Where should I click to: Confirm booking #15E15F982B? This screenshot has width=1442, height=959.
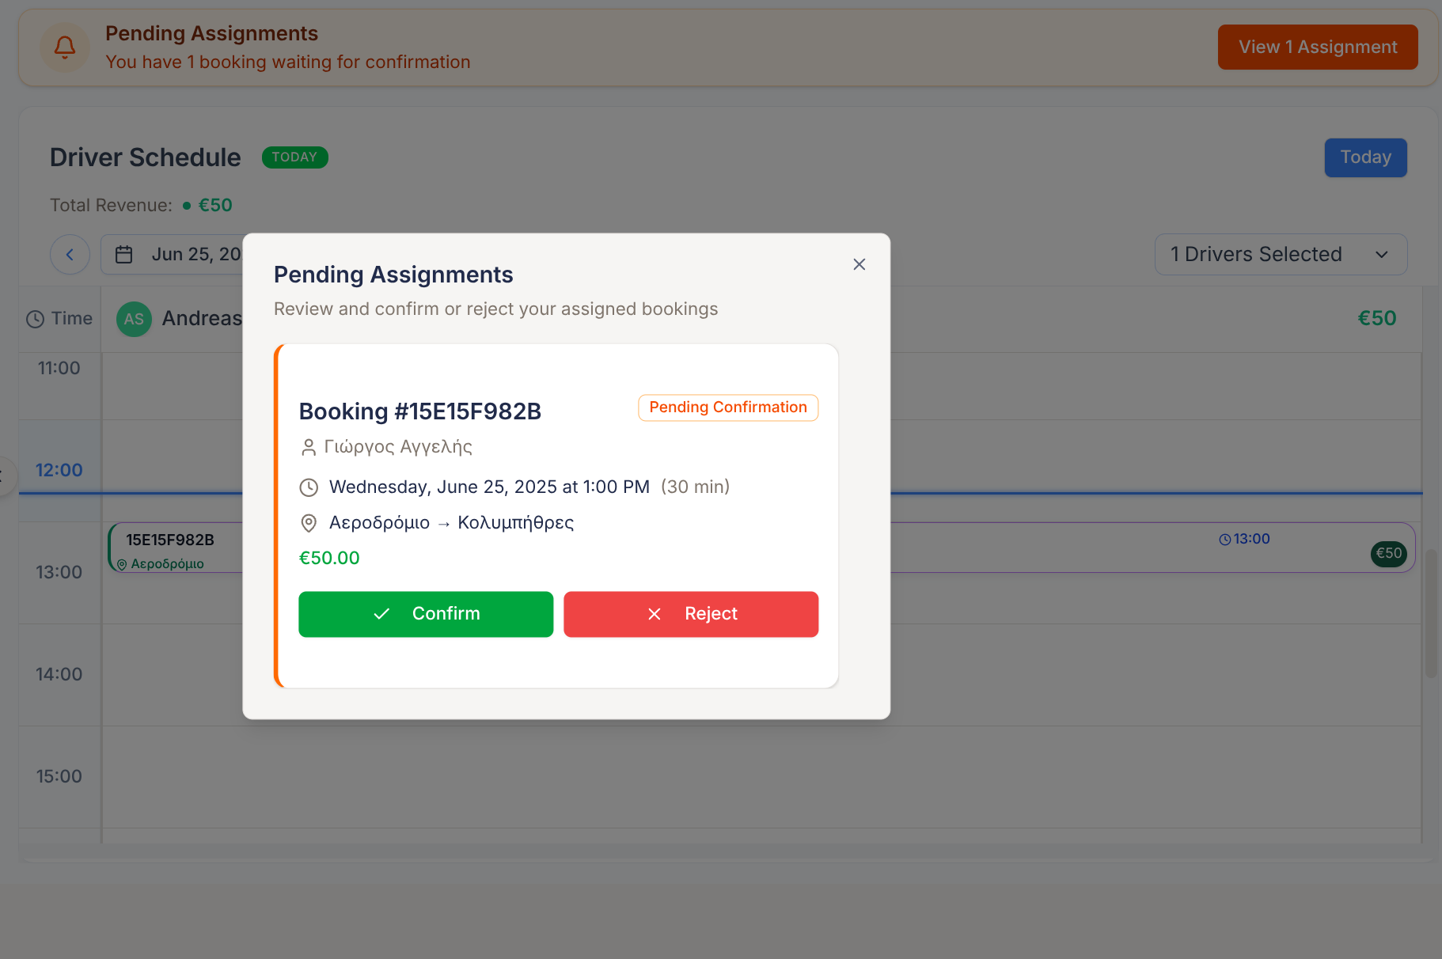pyautogui.click(x=426, y=614)
